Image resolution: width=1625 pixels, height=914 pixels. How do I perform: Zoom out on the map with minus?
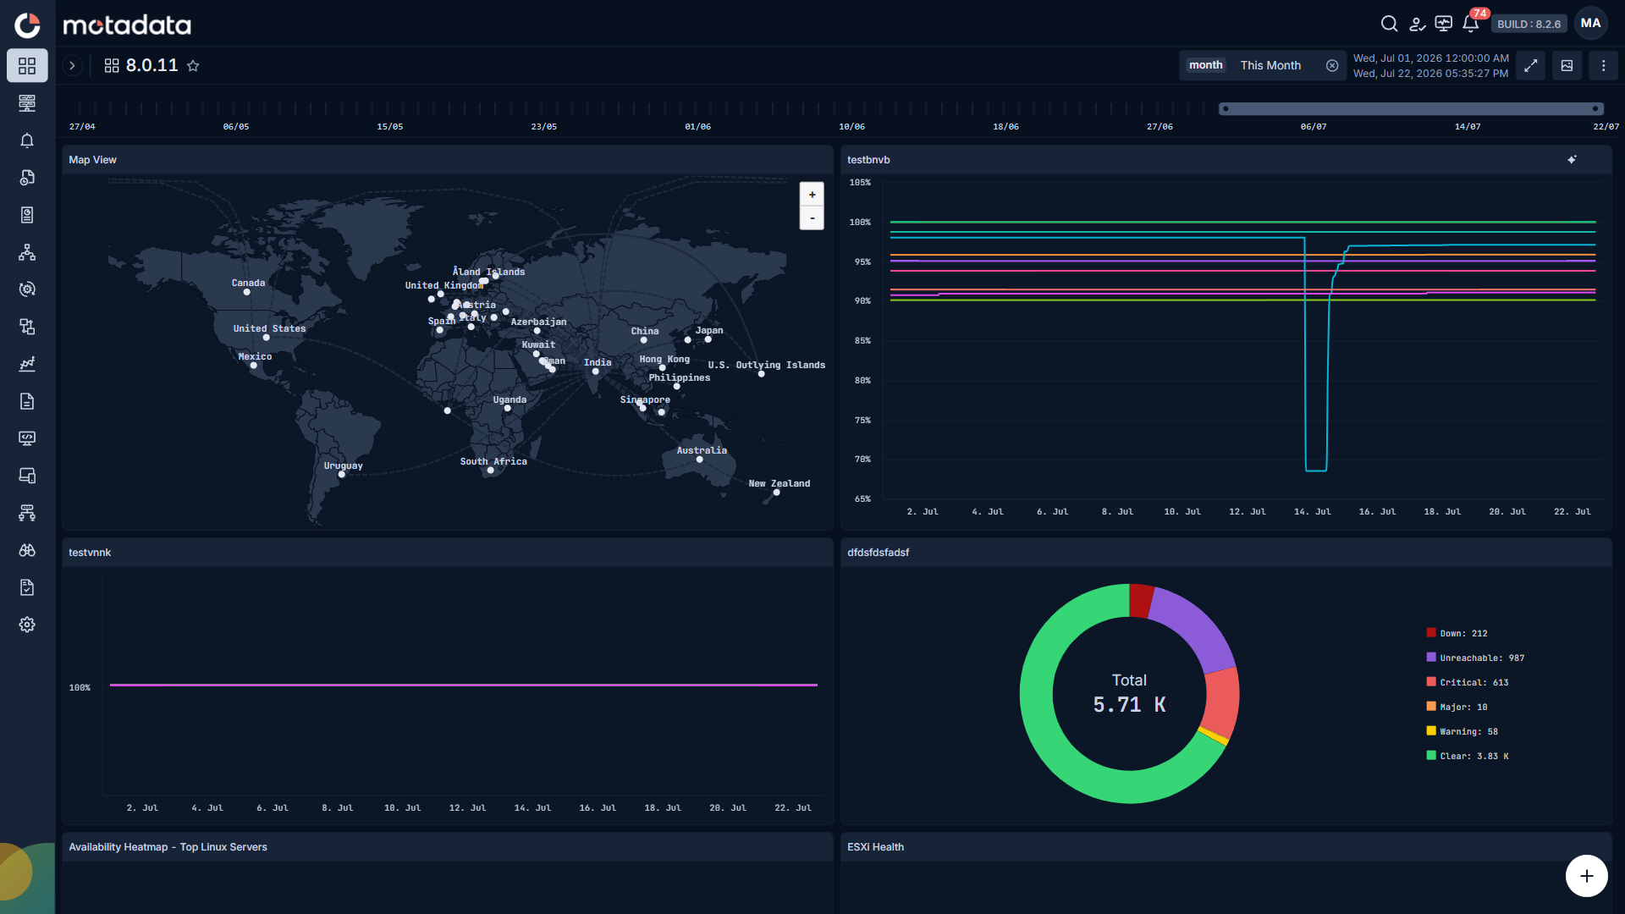click(x=812, y=218)
